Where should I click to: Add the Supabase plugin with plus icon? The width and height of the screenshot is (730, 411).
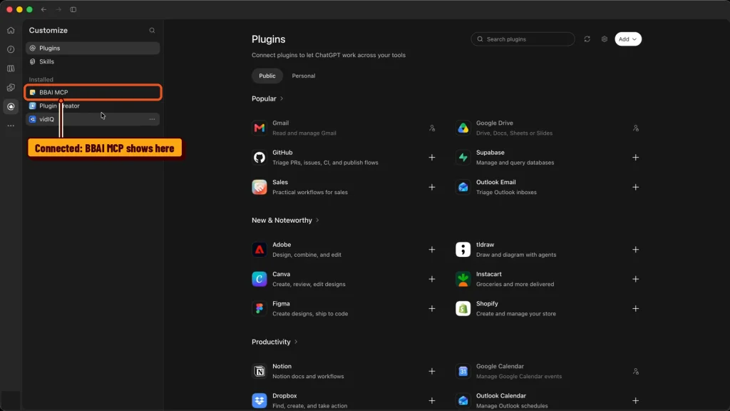pyautogui.click(x=635, y=158)
